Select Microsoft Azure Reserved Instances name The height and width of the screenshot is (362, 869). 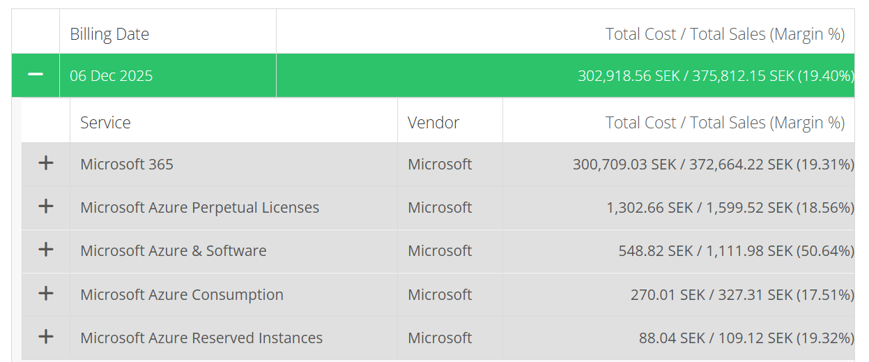pyautogui.click(x=201, y=338)
